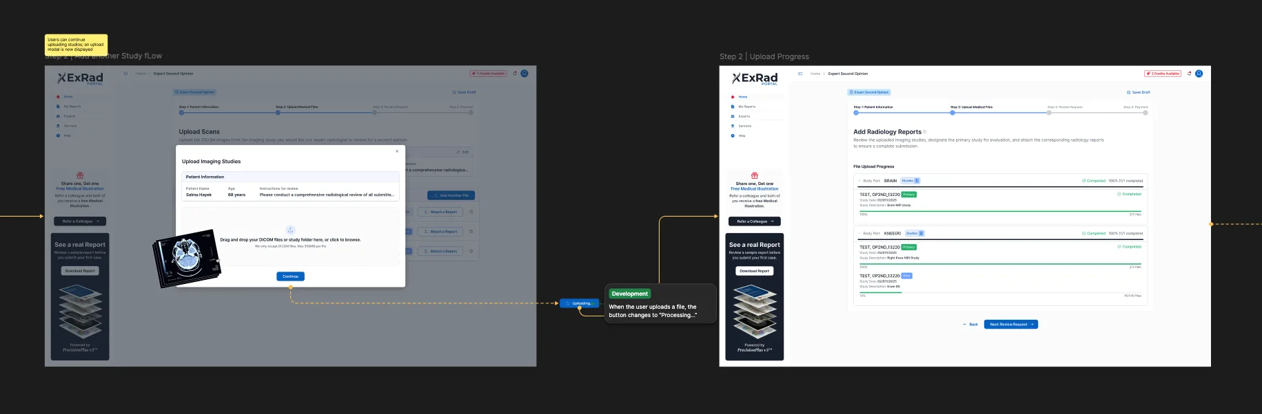
Task: Open profile avatar in dimmed Add Study frame
Action: [525, 74]
